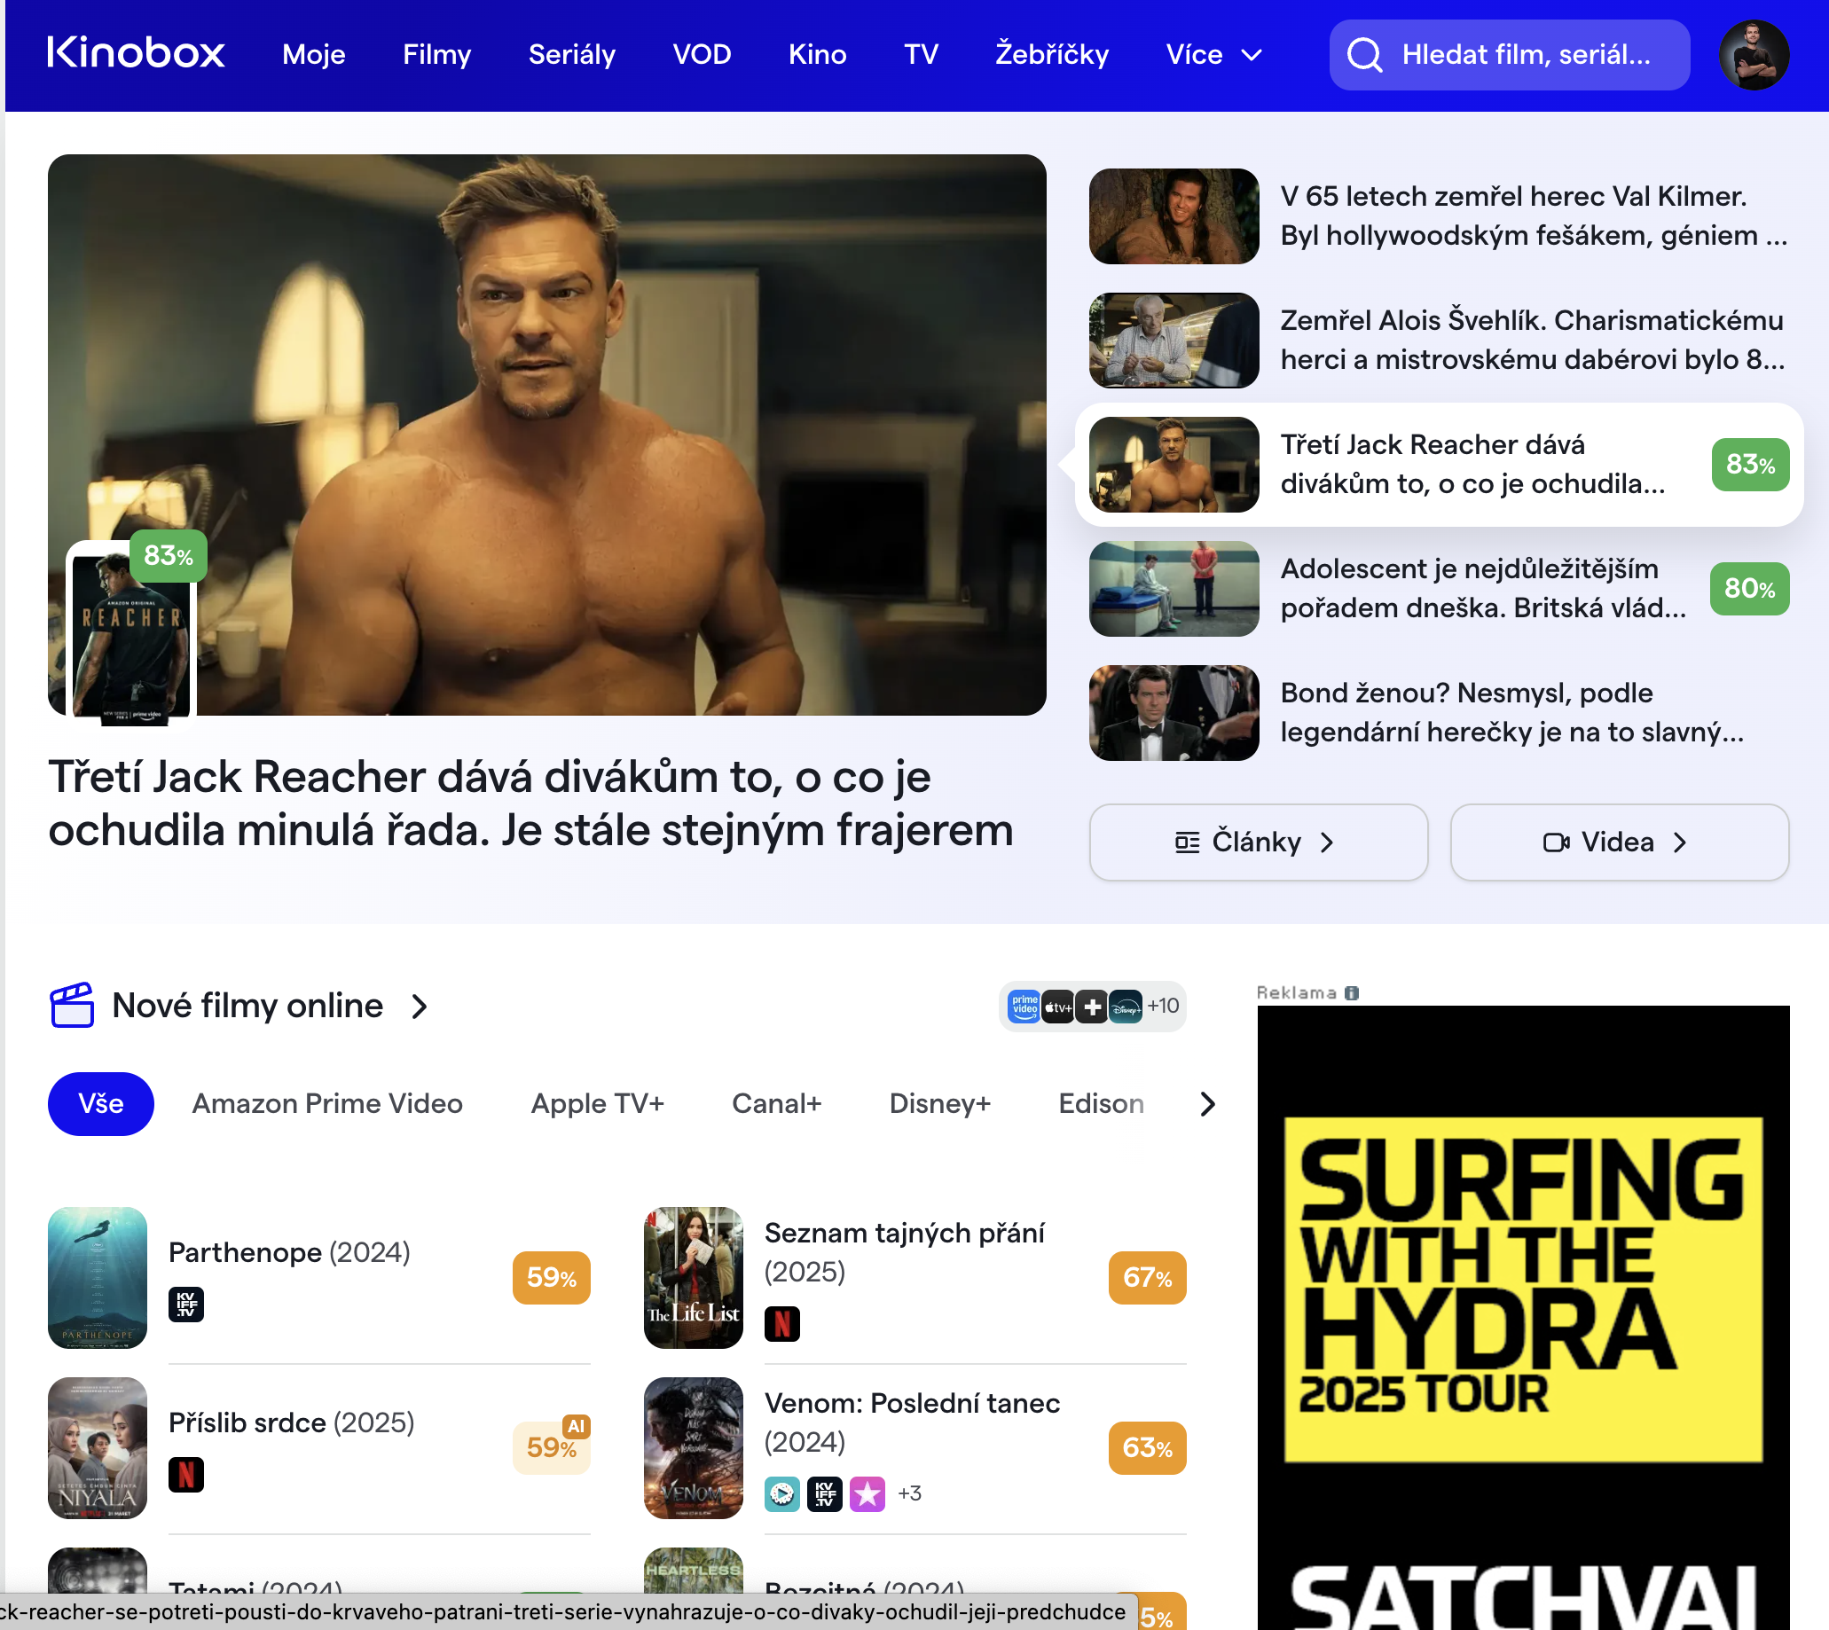1829x1630 pixels.
Task: Open the Kinobox logo homepage
Action: 136,53
